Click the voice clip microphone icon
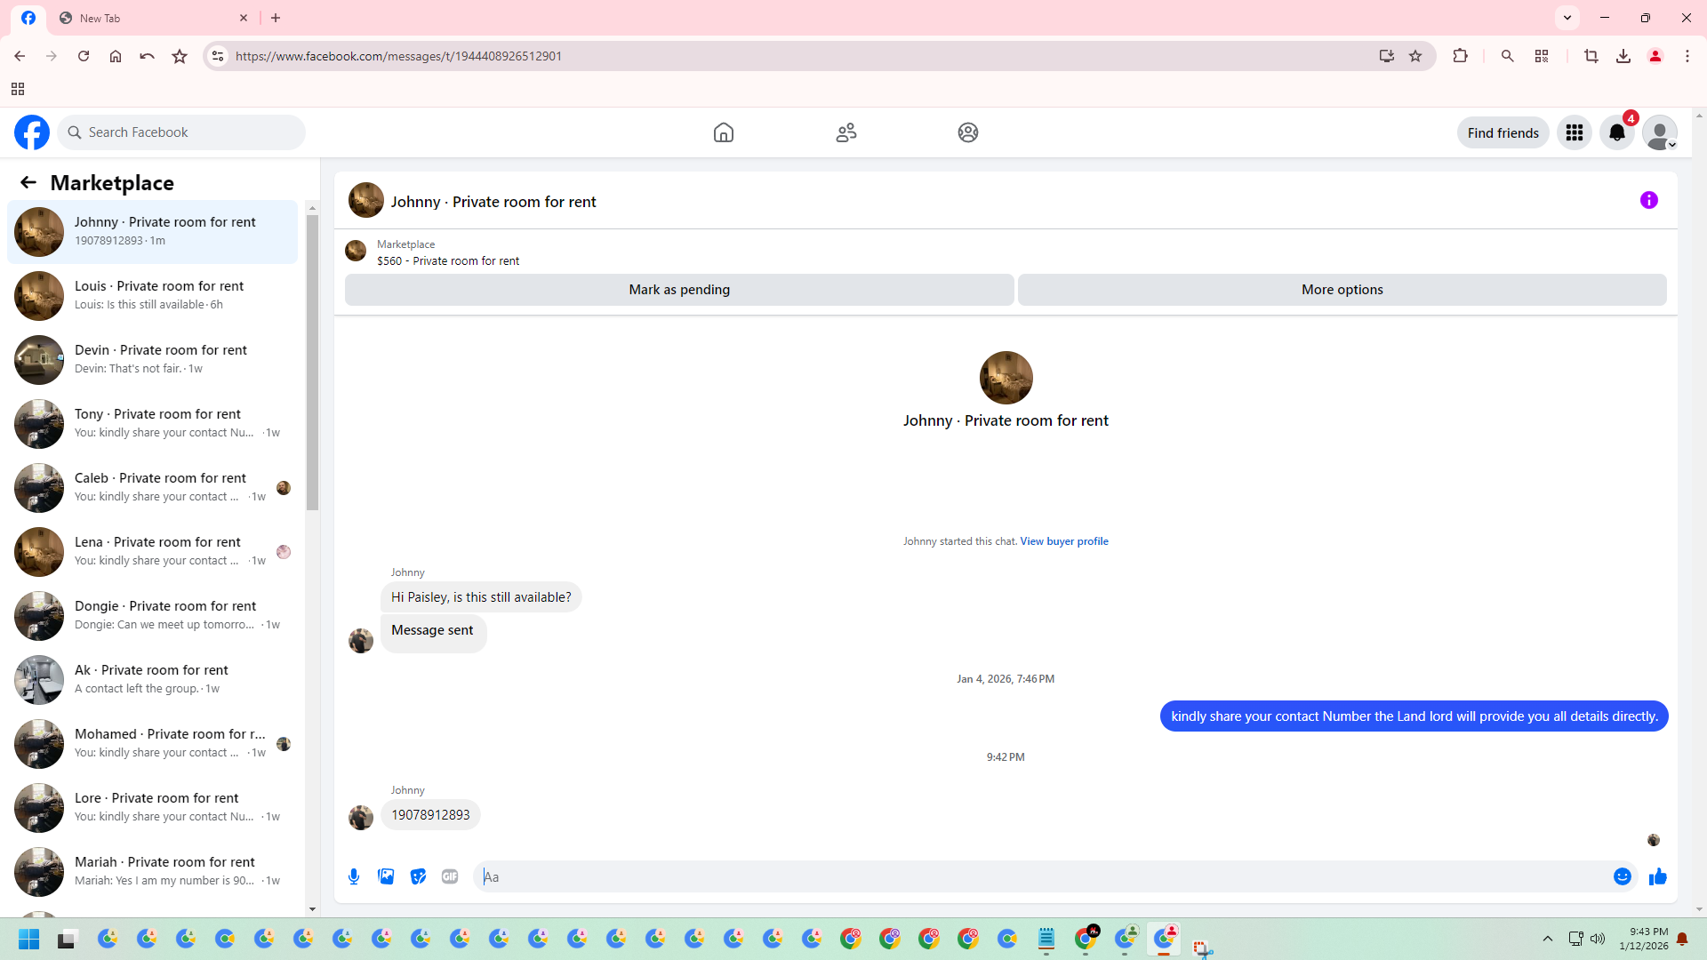Image resolution: width=1707 pixels, height=960 pixels. pyautogui.click(x=354, y=876)
